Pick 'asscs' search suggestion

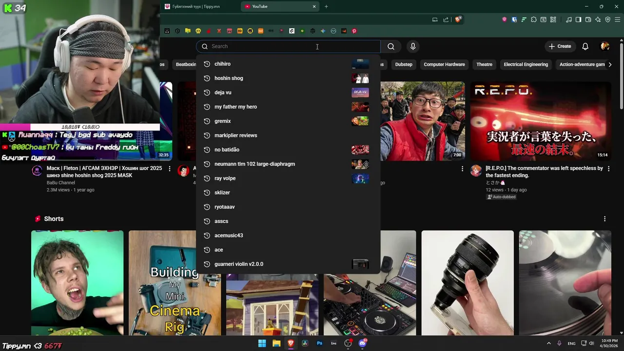click(x=288, y=221)
